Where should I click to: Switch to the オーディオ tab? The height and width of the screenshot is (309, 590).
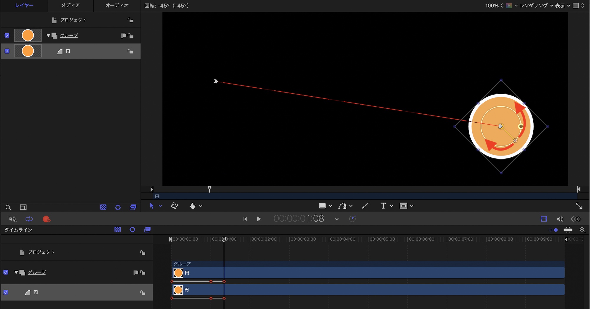coord(117,6)
